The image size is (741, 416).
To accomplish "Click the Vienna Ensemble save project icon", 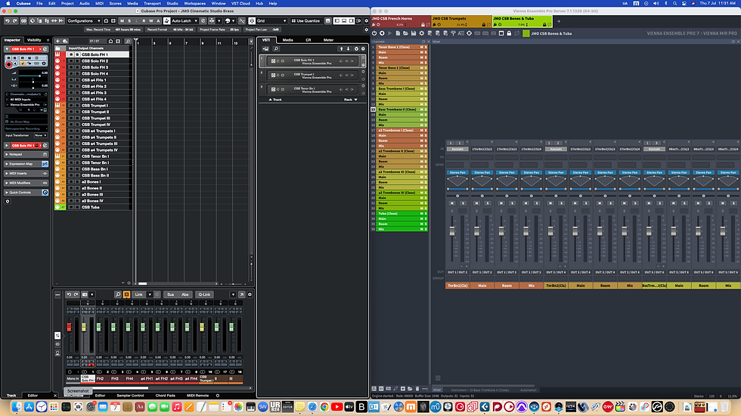I will [x=414, y=33].
